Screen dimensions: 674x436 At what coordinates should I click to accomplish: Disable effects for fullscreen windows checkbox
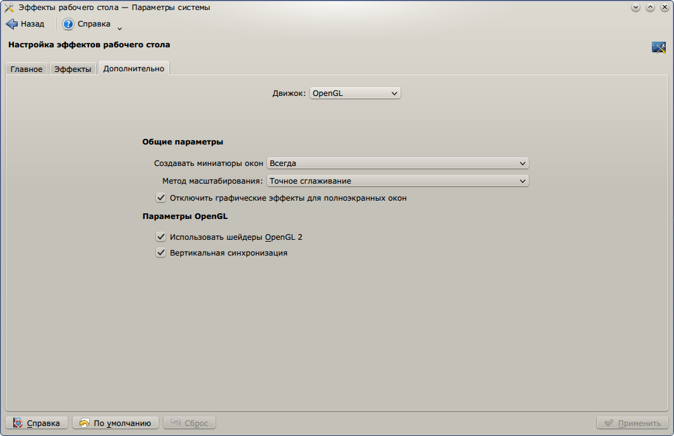click(x=160, y=197)
